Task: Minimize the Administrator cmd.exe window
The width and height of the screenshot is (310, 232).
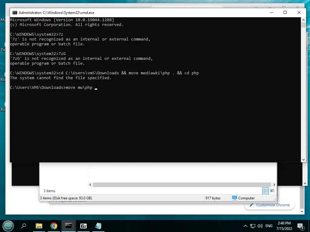Action: 272,12
